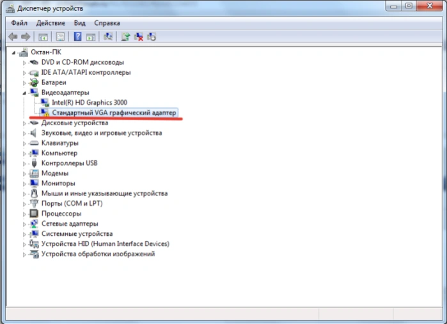Select the Видеоадаптеры category label
The height and width of the screenshot is (324, 447).
[65, 93]
